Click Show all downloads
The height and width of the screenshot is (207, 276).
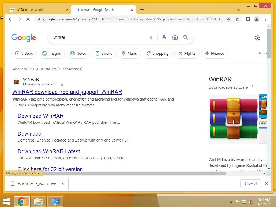[251, 183]
